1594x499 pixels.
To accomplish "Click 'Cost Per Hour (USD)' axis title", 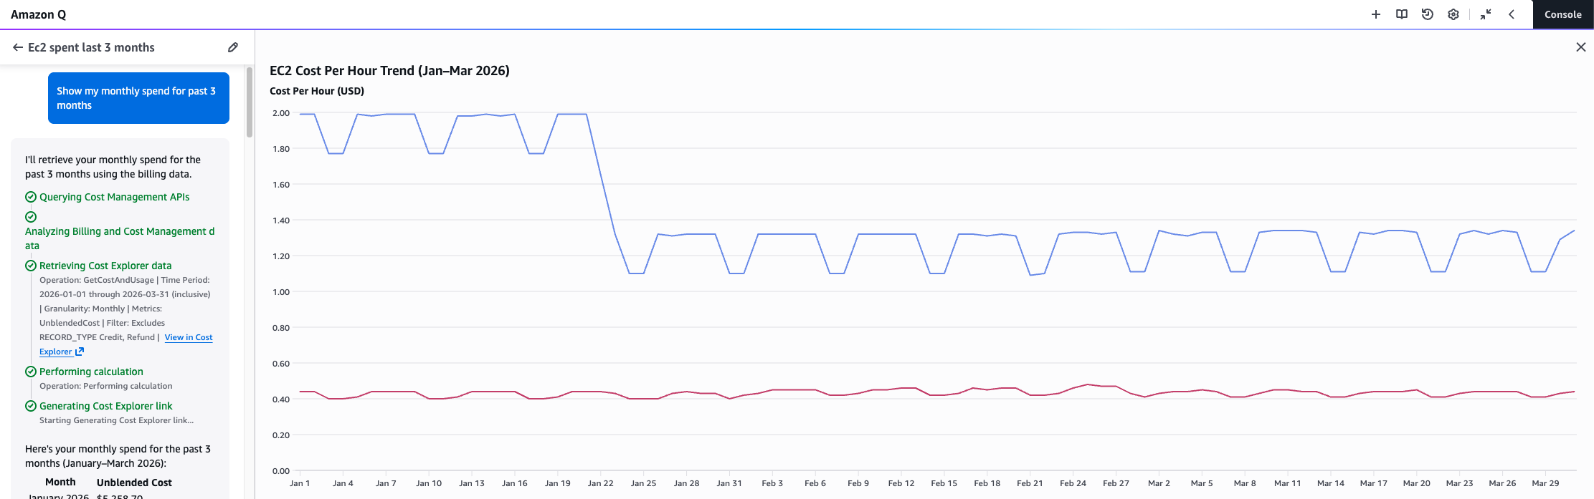I will coord(317,91).
